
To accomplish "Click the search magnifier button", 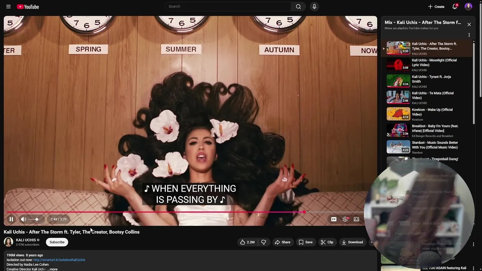I will click(x=298, y=6).
